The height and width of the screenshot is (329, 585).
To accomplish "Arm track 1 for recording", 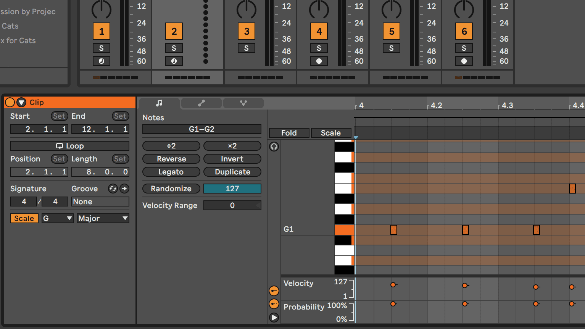I will pyautogui.click(x=102, y=61).
